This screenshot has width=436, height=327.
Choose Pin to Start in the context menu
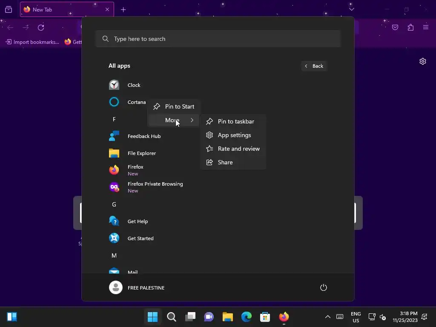pyautogui.click(x=174, y=106)
